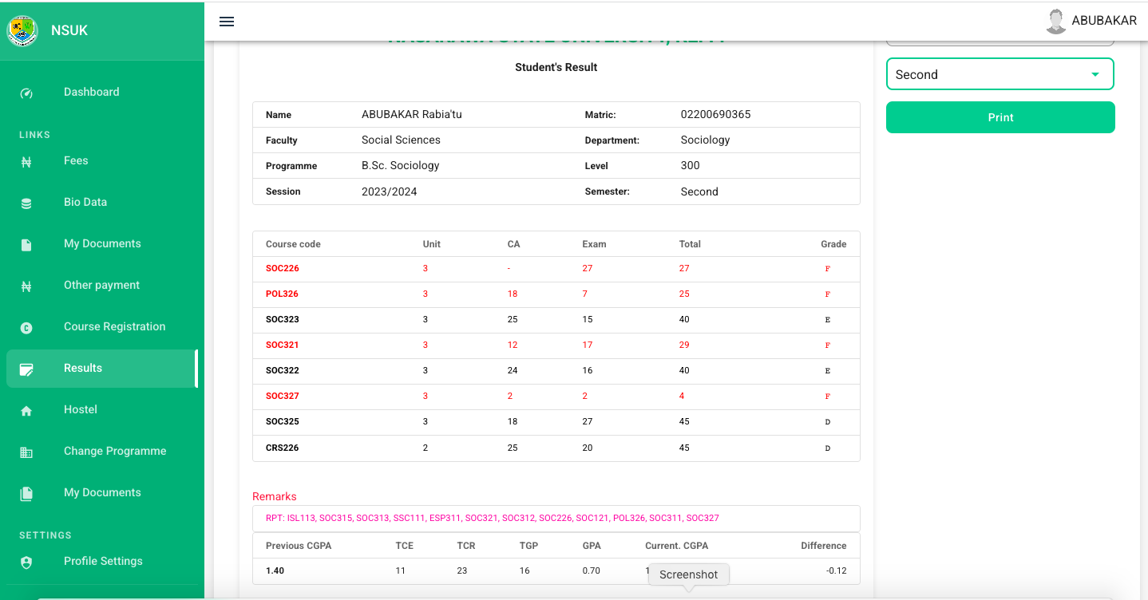Screen dimensions: 1148x600
Task: Click the hamburger menu icon
Action: click(227, 22)
